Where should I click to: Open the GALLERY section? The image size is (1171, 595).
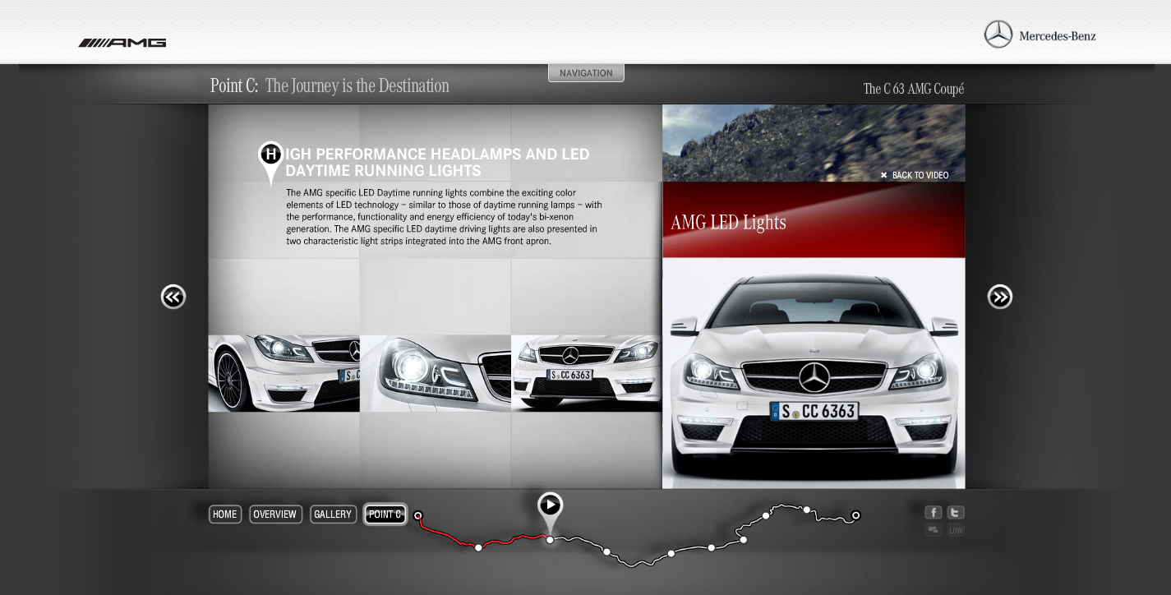[x=333, y=514]
